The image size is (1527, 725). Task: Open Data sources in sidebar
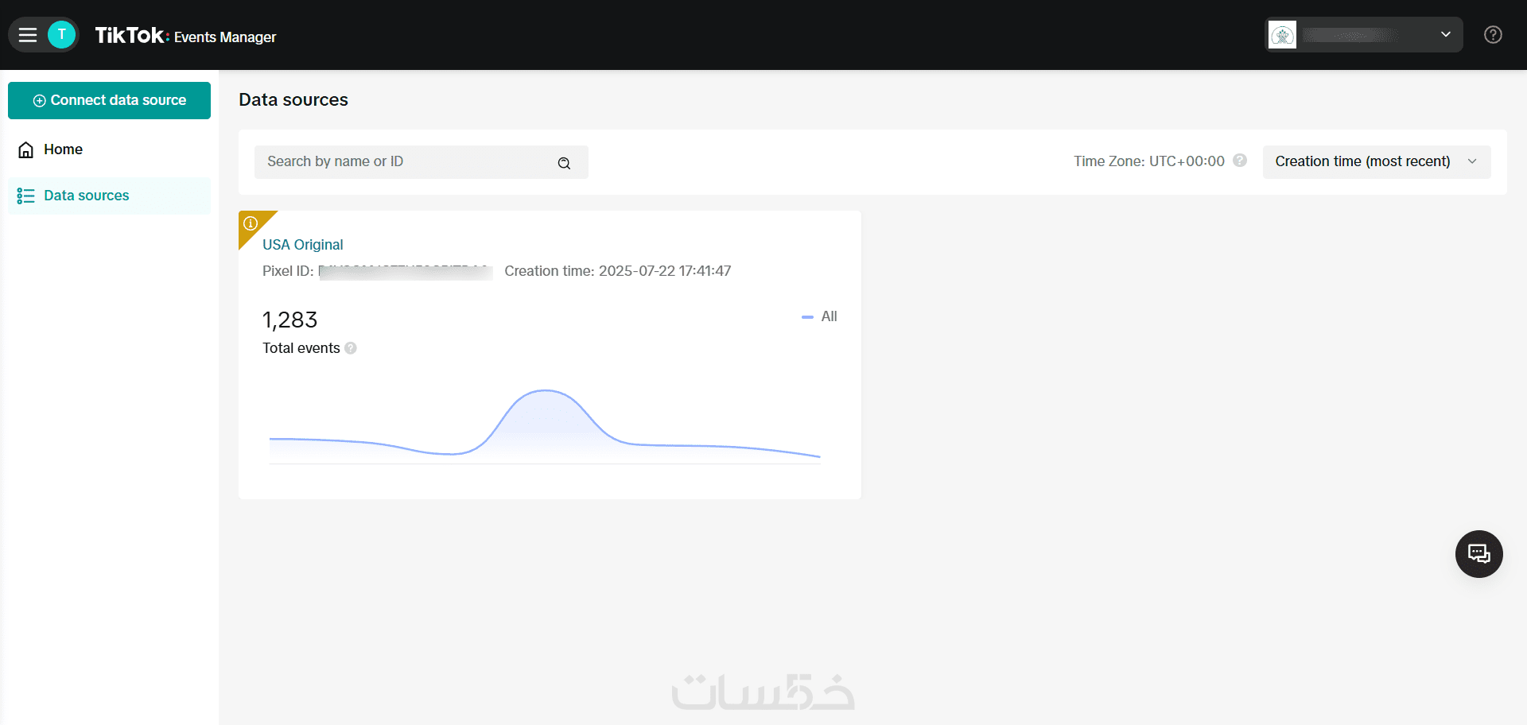(x=110, y=196)
